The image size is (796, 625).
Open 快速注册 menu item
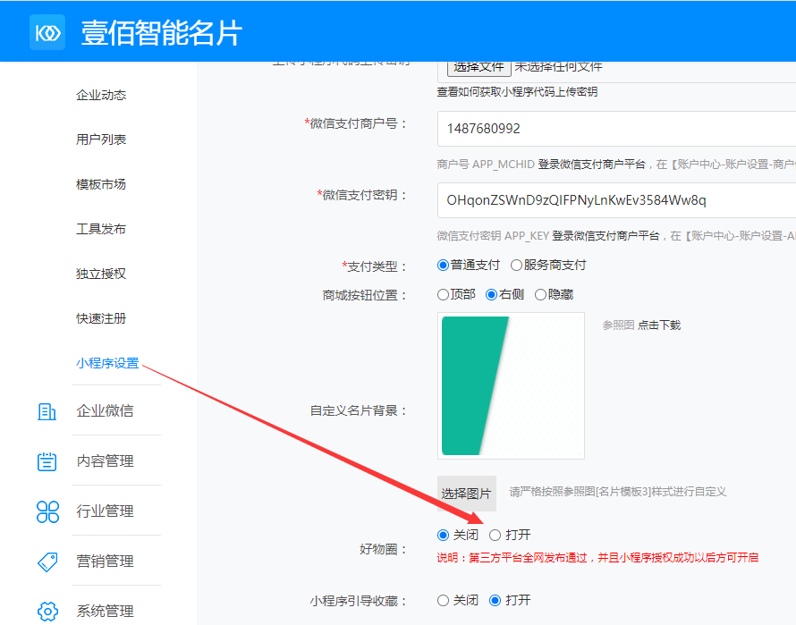point(101,318)
